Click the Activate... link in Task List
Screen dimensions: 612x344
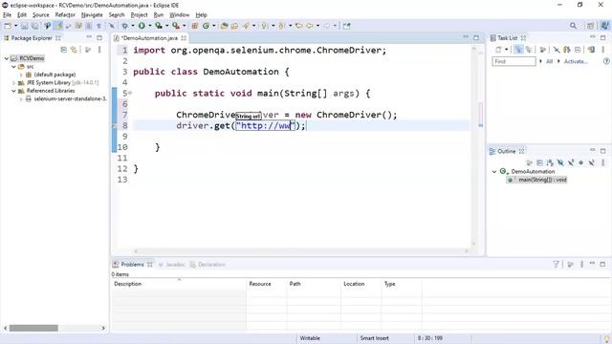pyautogui.click(x=576, y=61)
